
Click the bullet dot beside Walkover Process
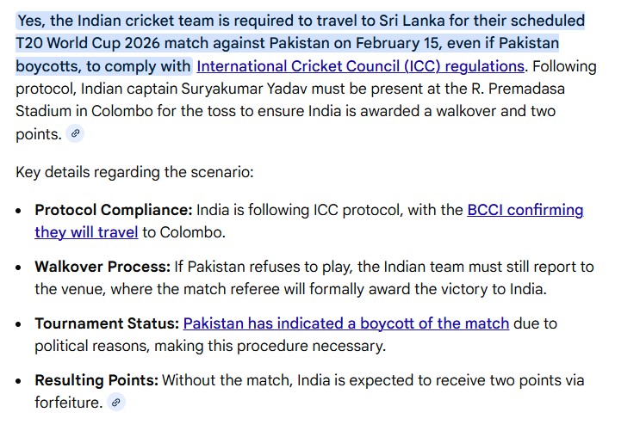(x=19, y=268)
